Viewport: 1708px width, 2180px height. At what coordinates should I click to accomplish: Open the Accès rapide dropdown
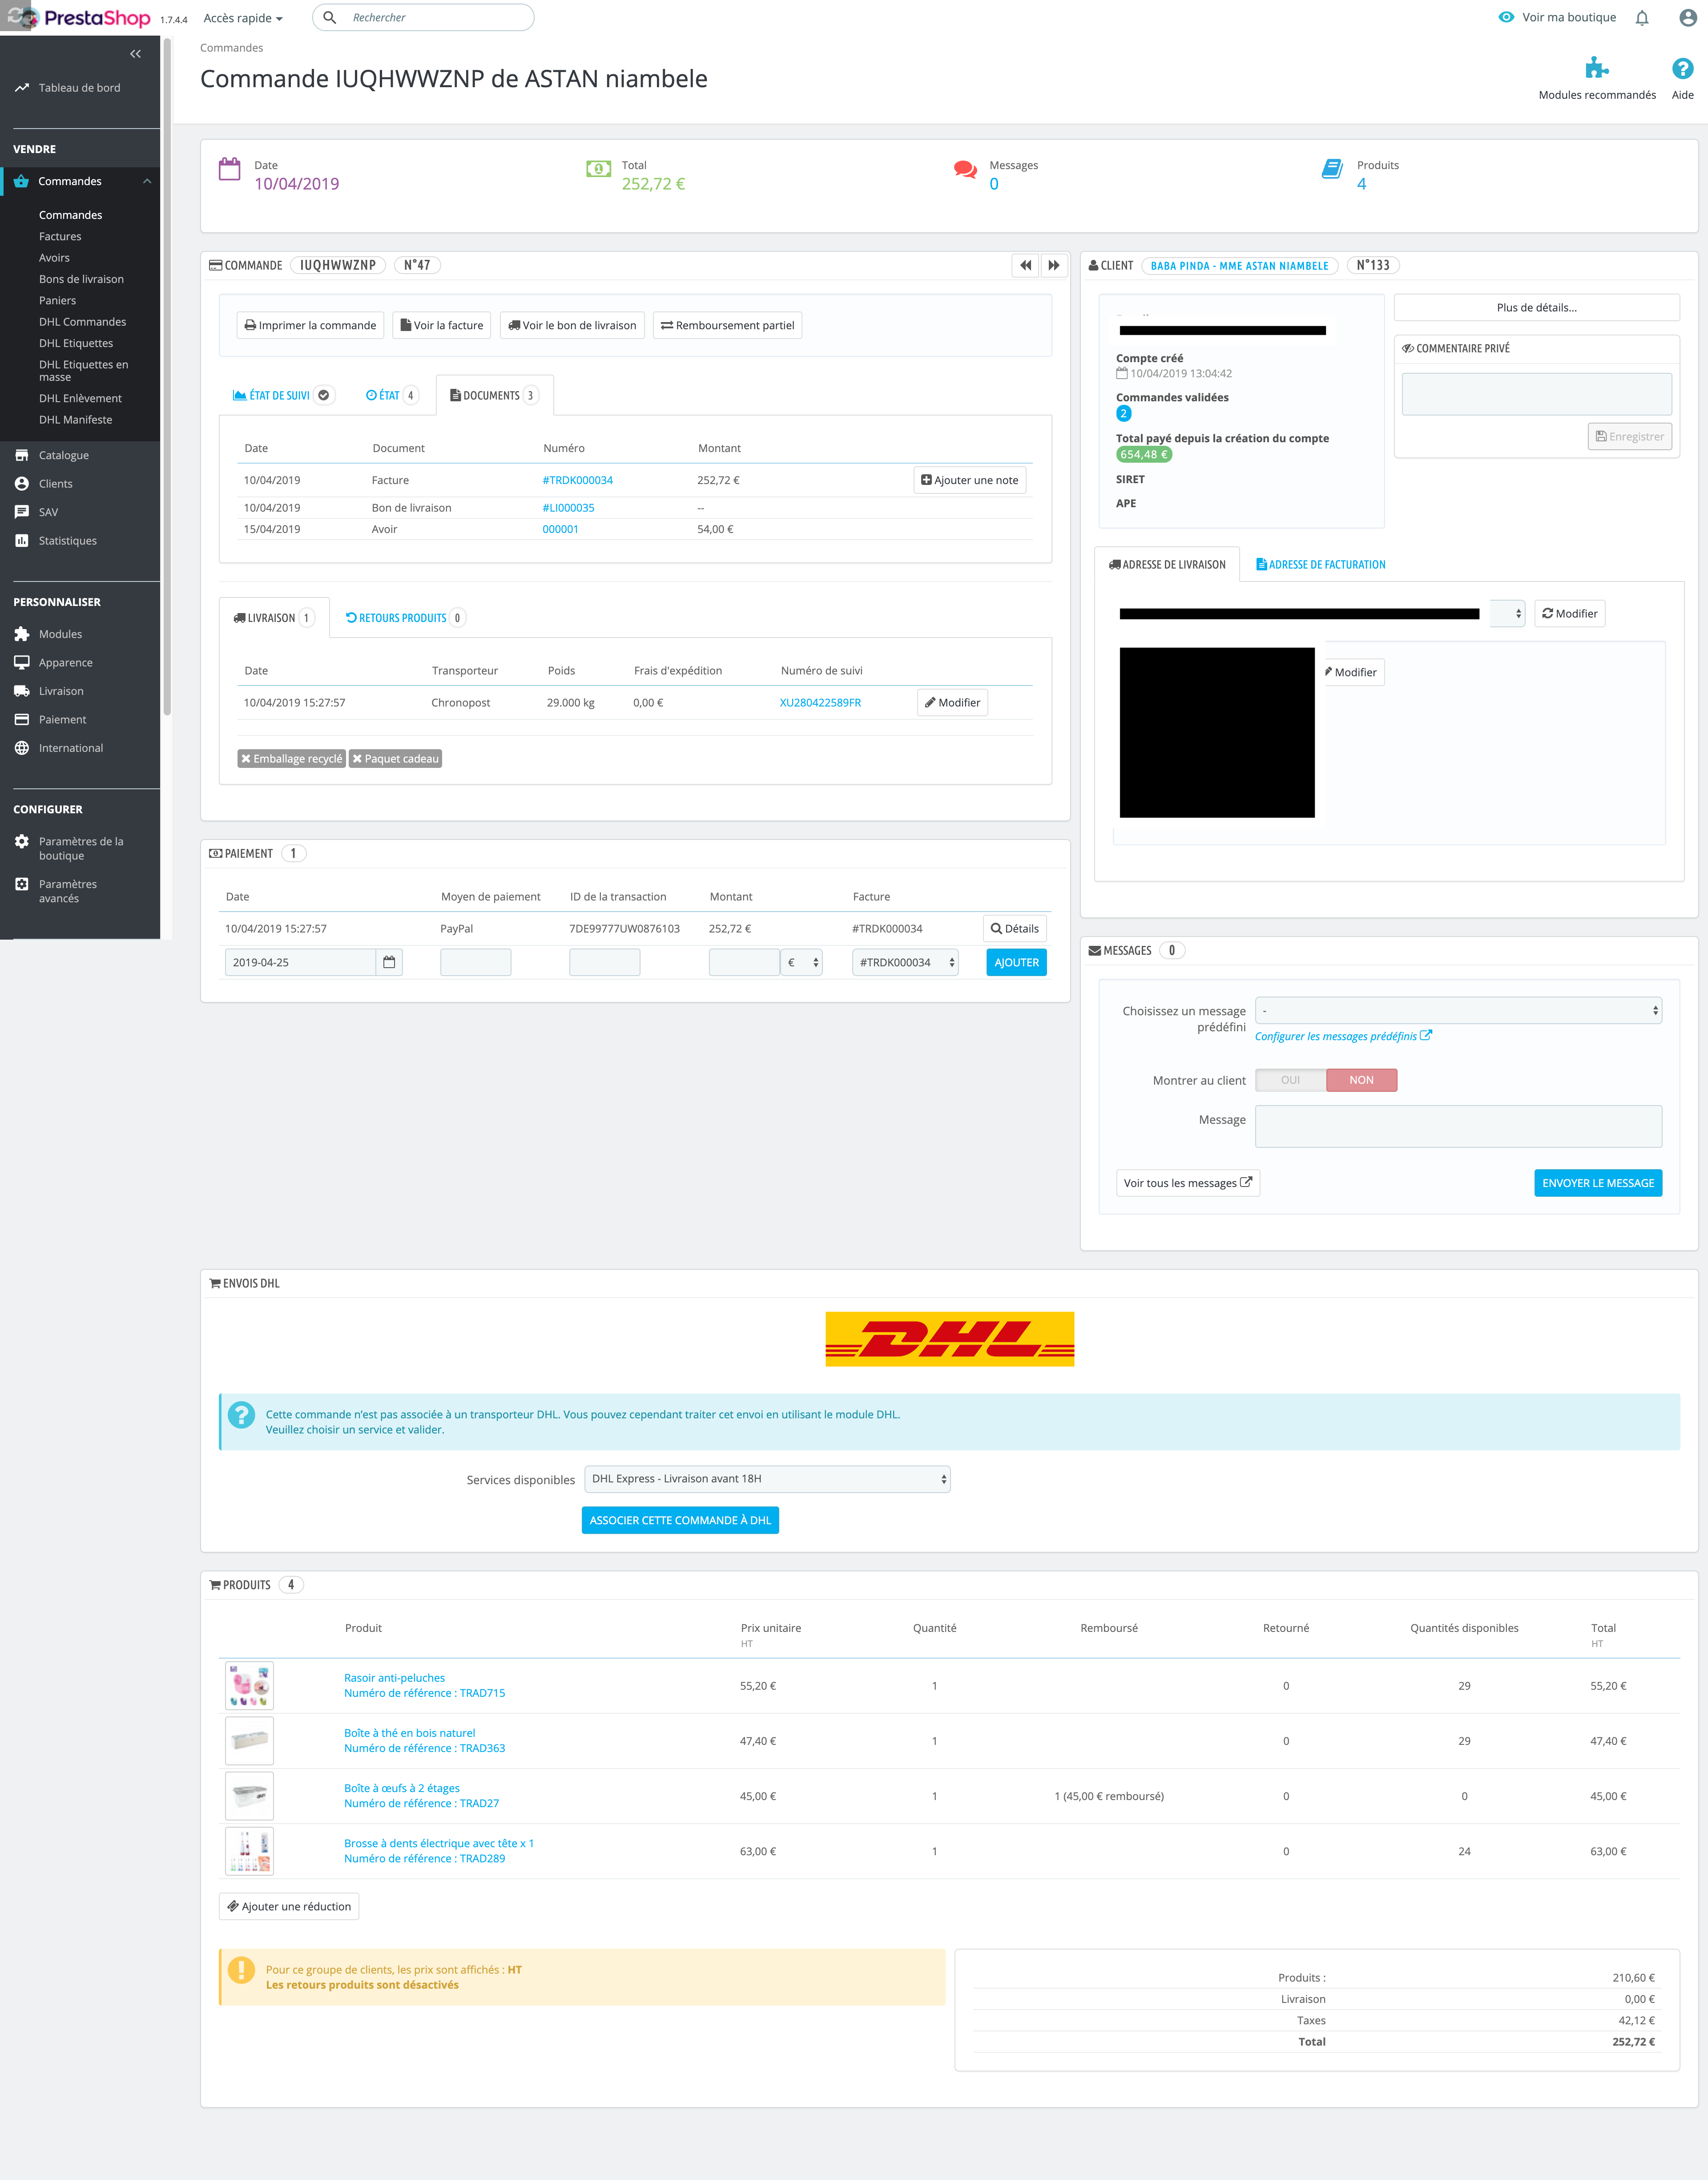pos(241,17)
